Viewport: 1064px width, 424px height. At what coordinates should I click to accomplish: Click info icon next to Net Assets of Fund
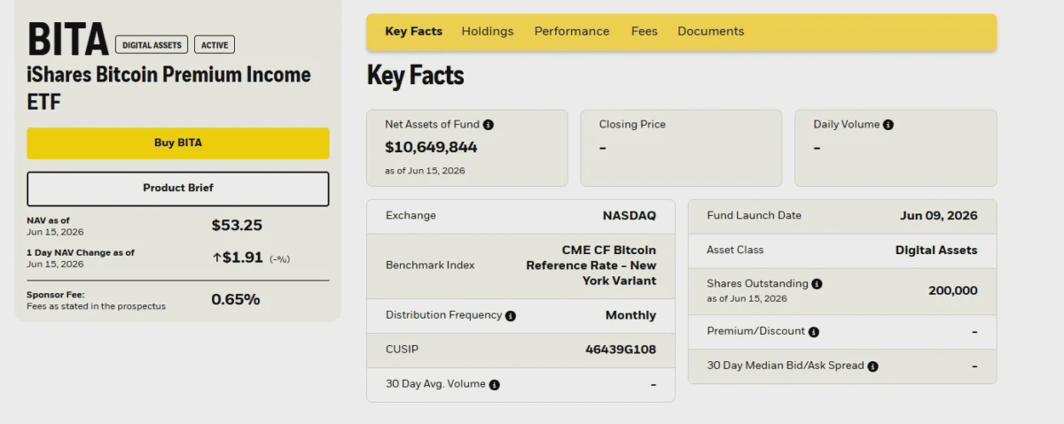click(x=489, y=125)
